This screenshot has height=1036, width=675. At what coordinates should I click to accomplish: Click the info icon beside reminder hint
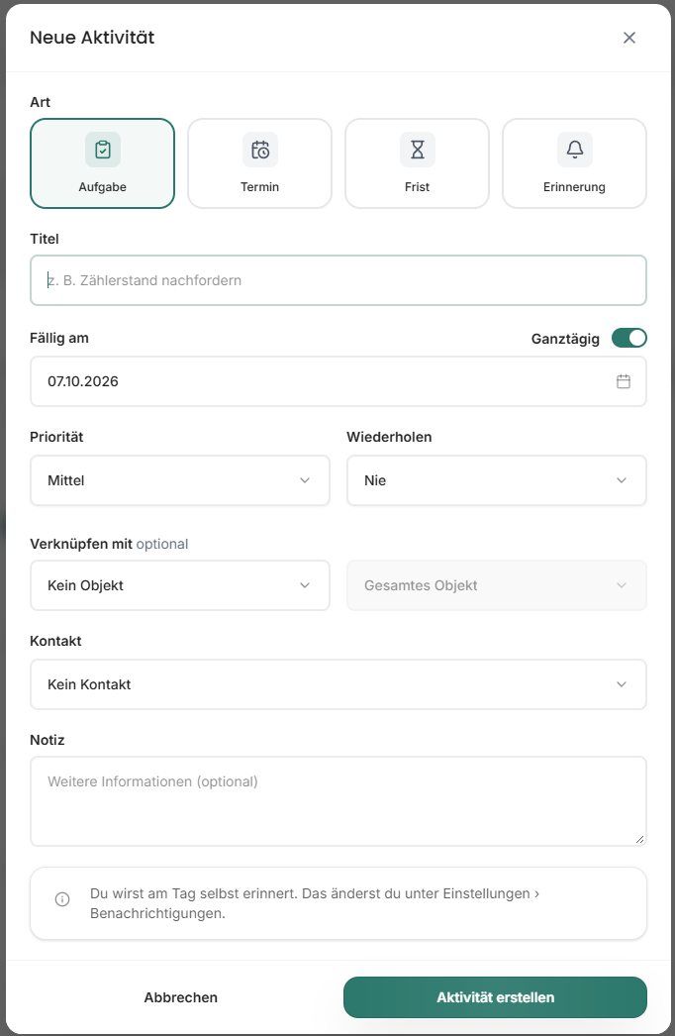pos(62,899)
